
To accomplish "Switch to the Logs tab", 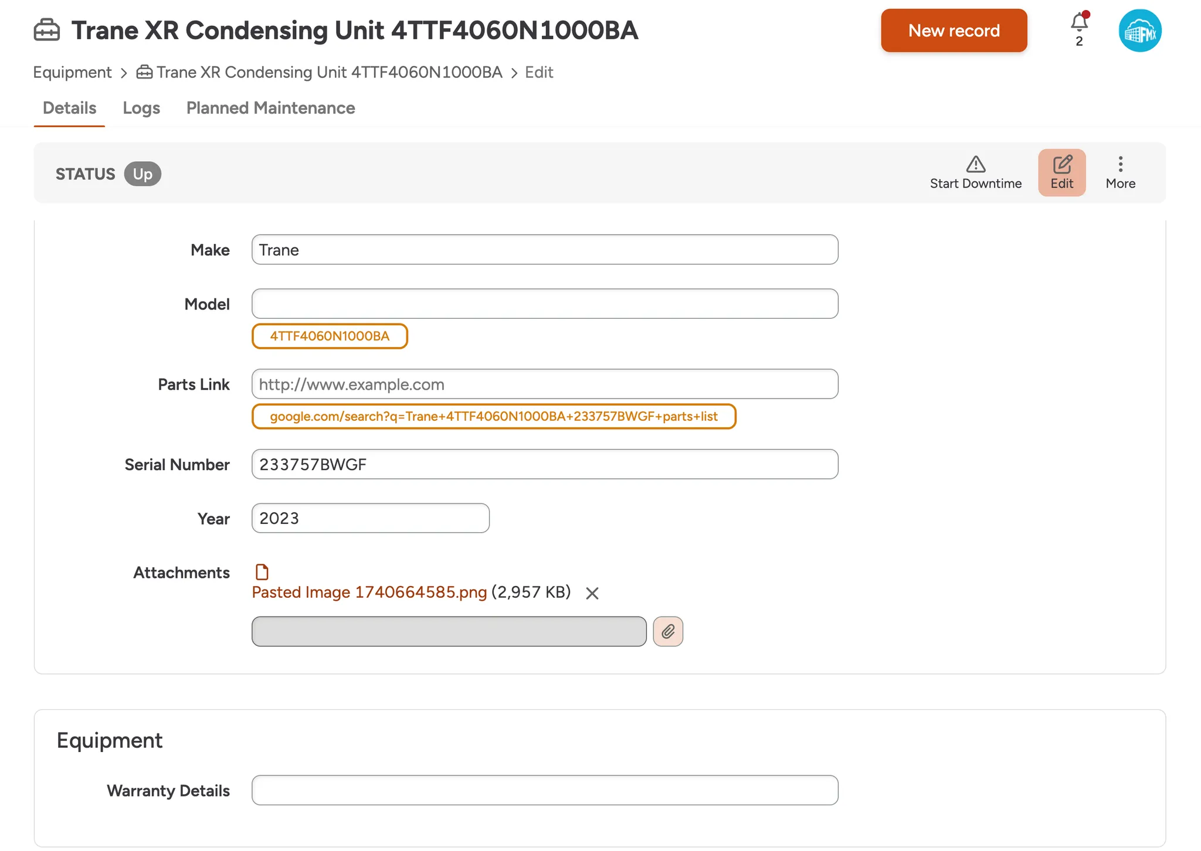I will click(141, 108).
